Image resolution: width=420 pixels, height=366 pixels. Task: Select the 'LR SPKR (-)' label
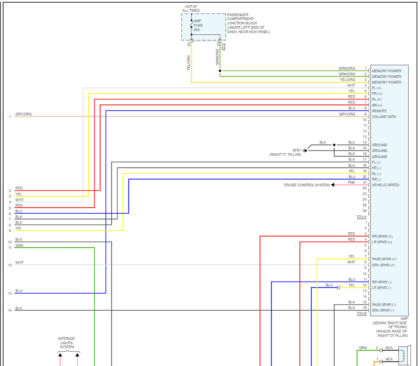pyautogui.click(x=381, y=288)
